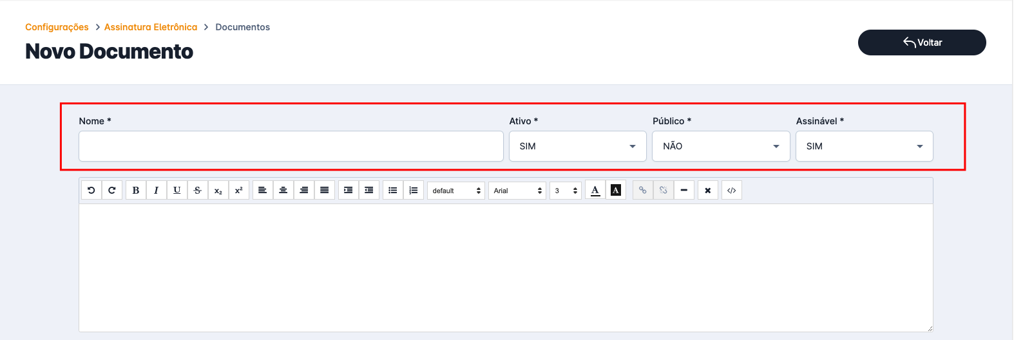This screenshot has height=340, width=1014.
Task: Apply strikethrough to text
Action: [198, 191]
